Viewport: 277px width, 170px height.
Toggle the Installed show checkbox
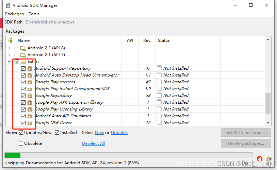click(x=57, y=132)
